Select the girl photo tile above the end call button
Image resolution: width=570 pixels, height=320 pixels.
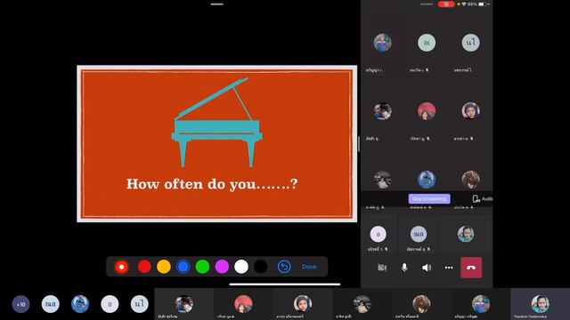[x=466, y=234]
